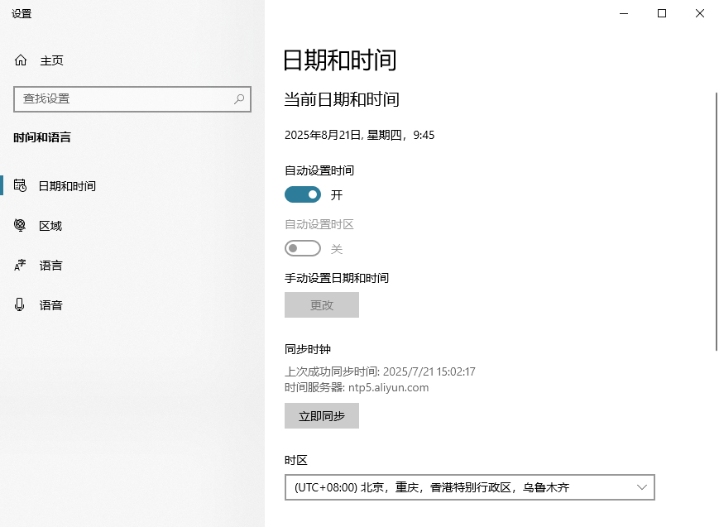Image resolution: width=719 pixels, height=527 pixels.
Task: Toggle the 自动设置时区 switch
Action: coord(303,248)
